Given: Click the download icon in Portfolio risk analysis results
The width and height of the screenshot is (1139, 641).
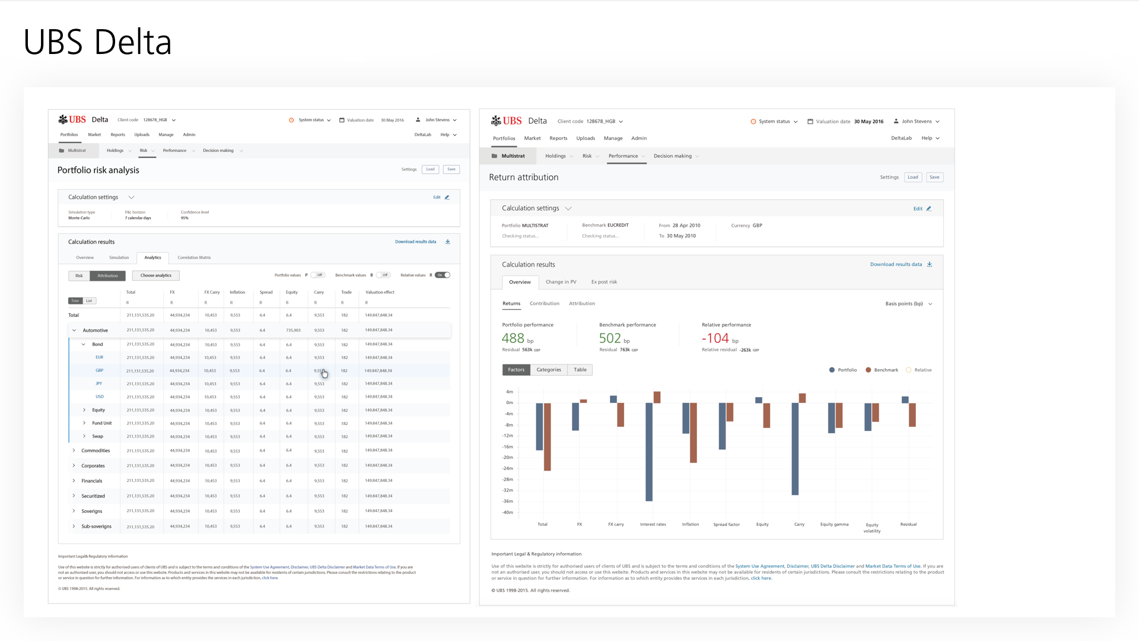Looking at the screenshot, I should tap(448, 242).
